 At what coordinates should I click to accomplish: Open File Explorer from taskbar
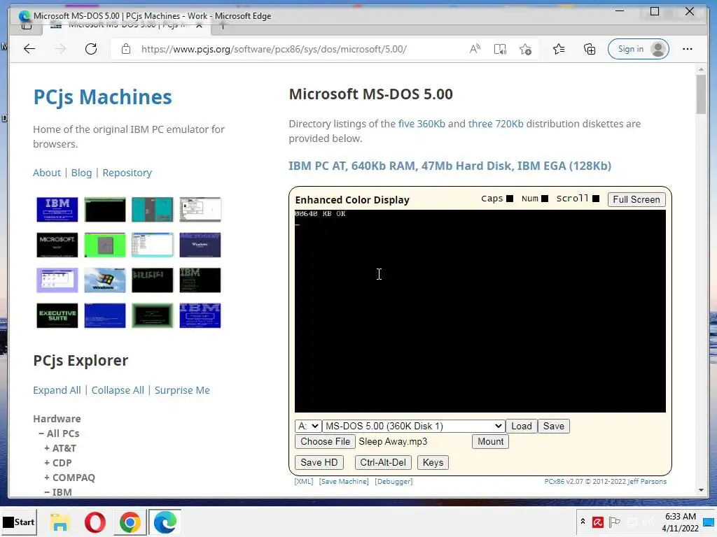pyautogui.click(x=60, y=522)
